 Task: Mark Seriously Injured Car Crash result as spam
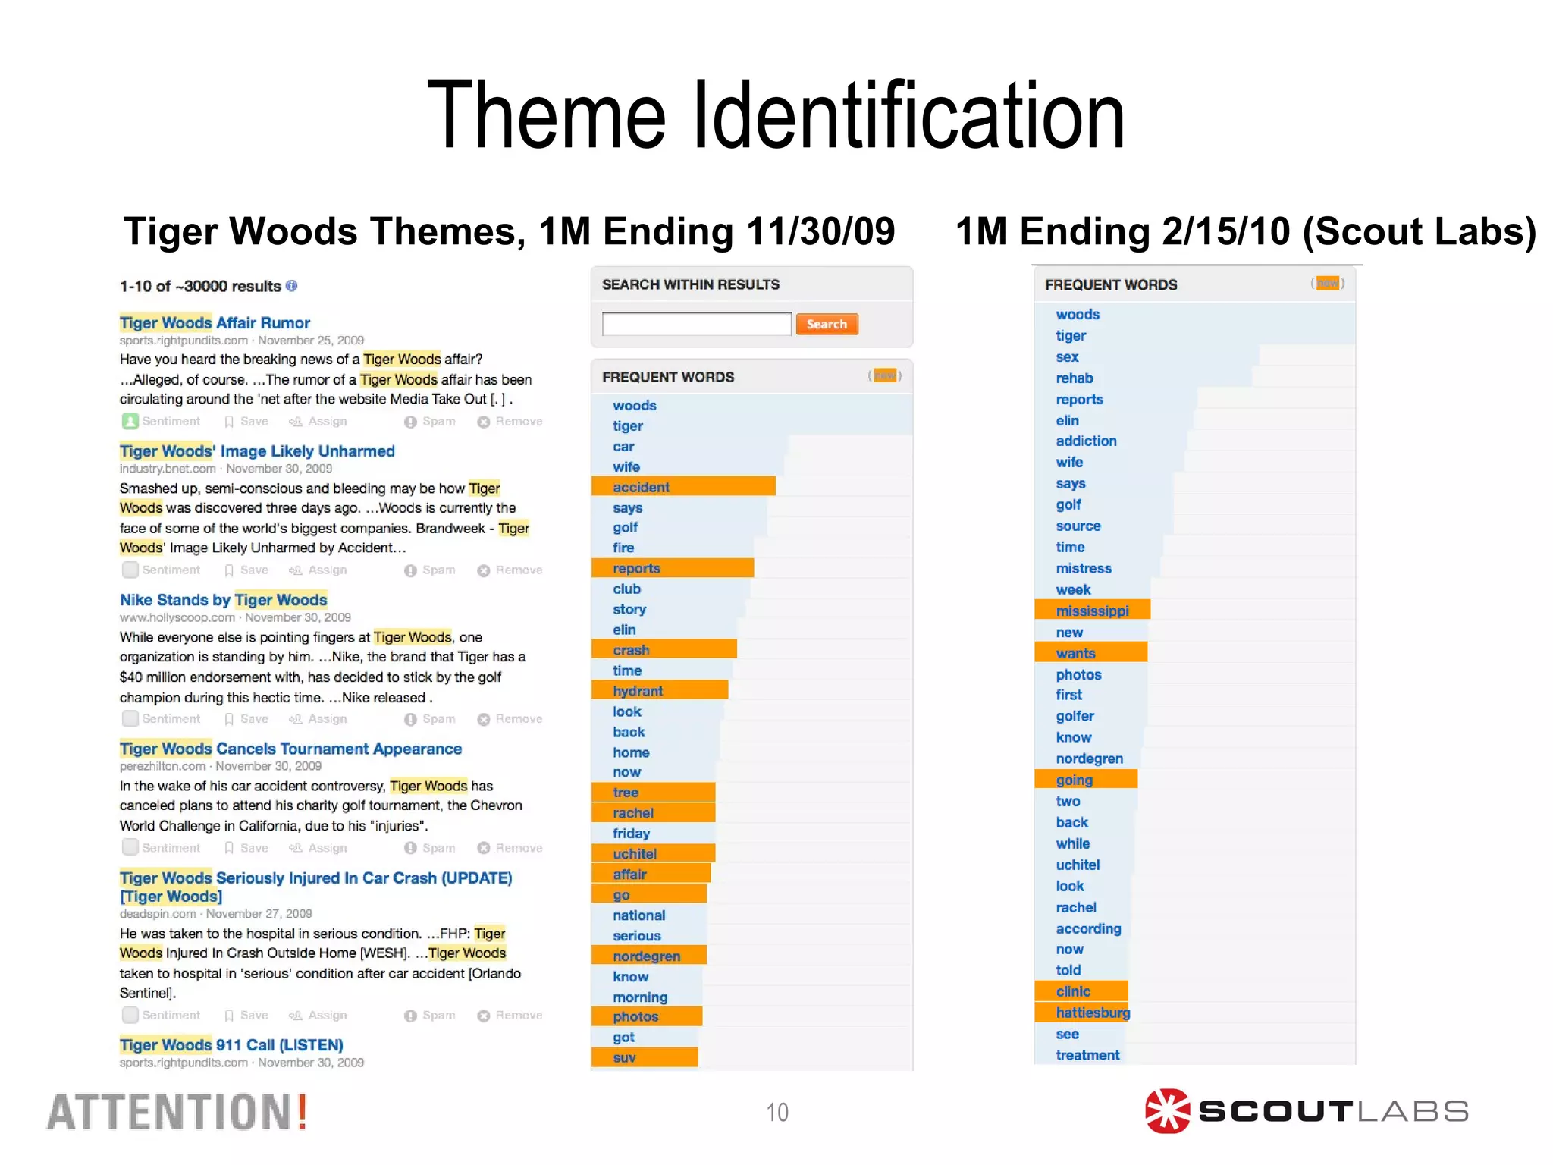(430, 1016)
